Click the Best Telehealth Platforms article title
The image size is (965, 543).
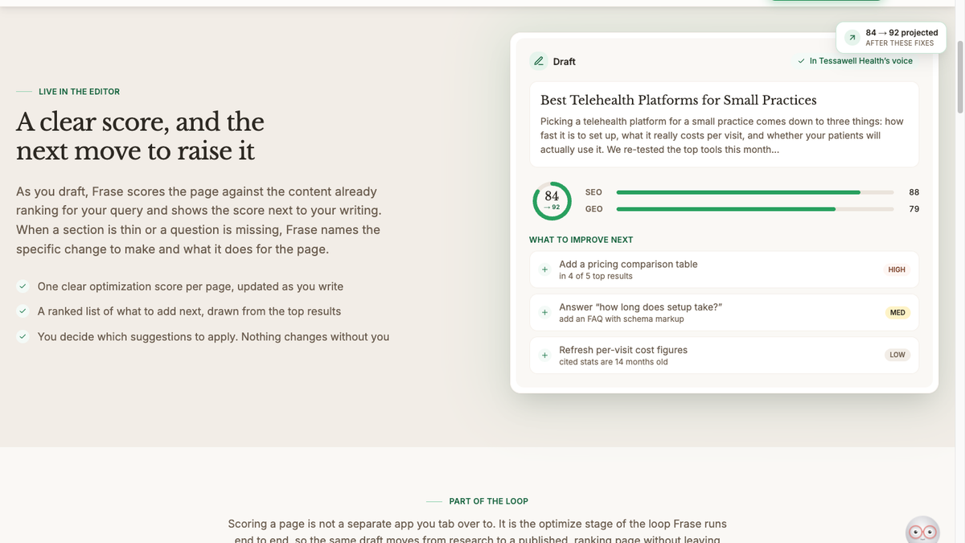click(678, 101)
